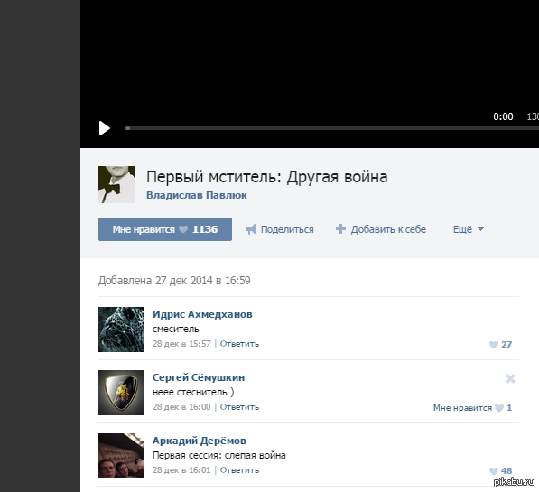Reply to Сергей Сёмушкин comment

[x=239, y=407]
